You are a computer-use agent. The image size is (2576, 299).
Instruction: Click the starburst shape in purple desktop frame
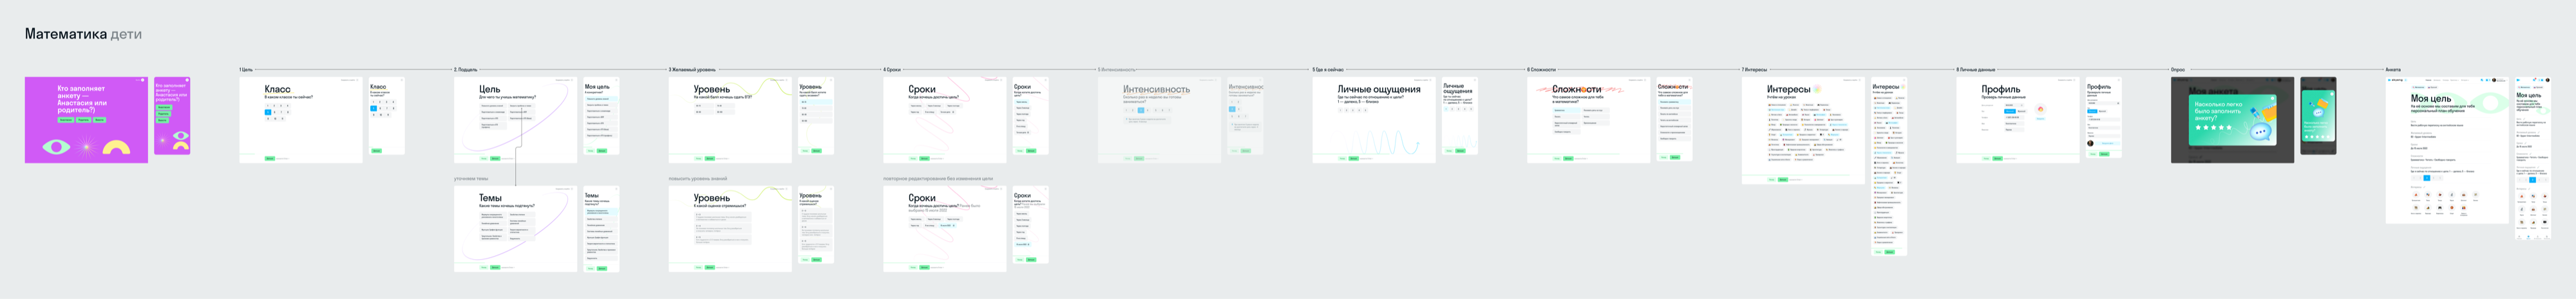click(x=86, y=148)
